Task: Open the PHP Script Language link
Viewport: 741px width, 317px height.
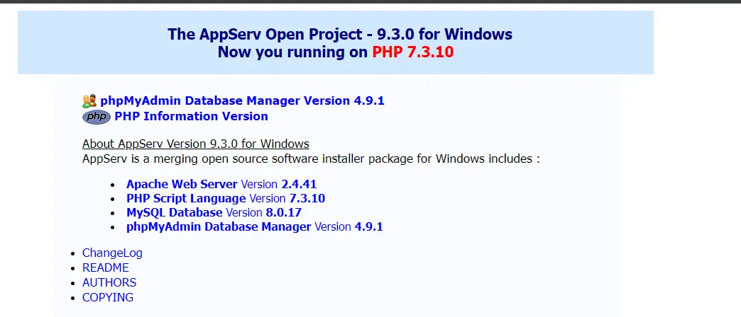Action: click(x=186, y=198)
